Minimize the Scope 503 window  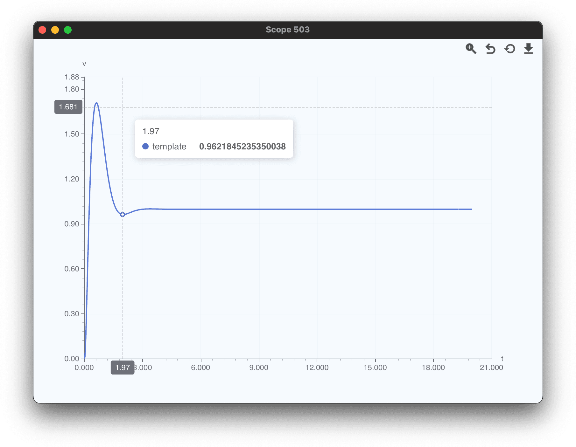(55, 30)
